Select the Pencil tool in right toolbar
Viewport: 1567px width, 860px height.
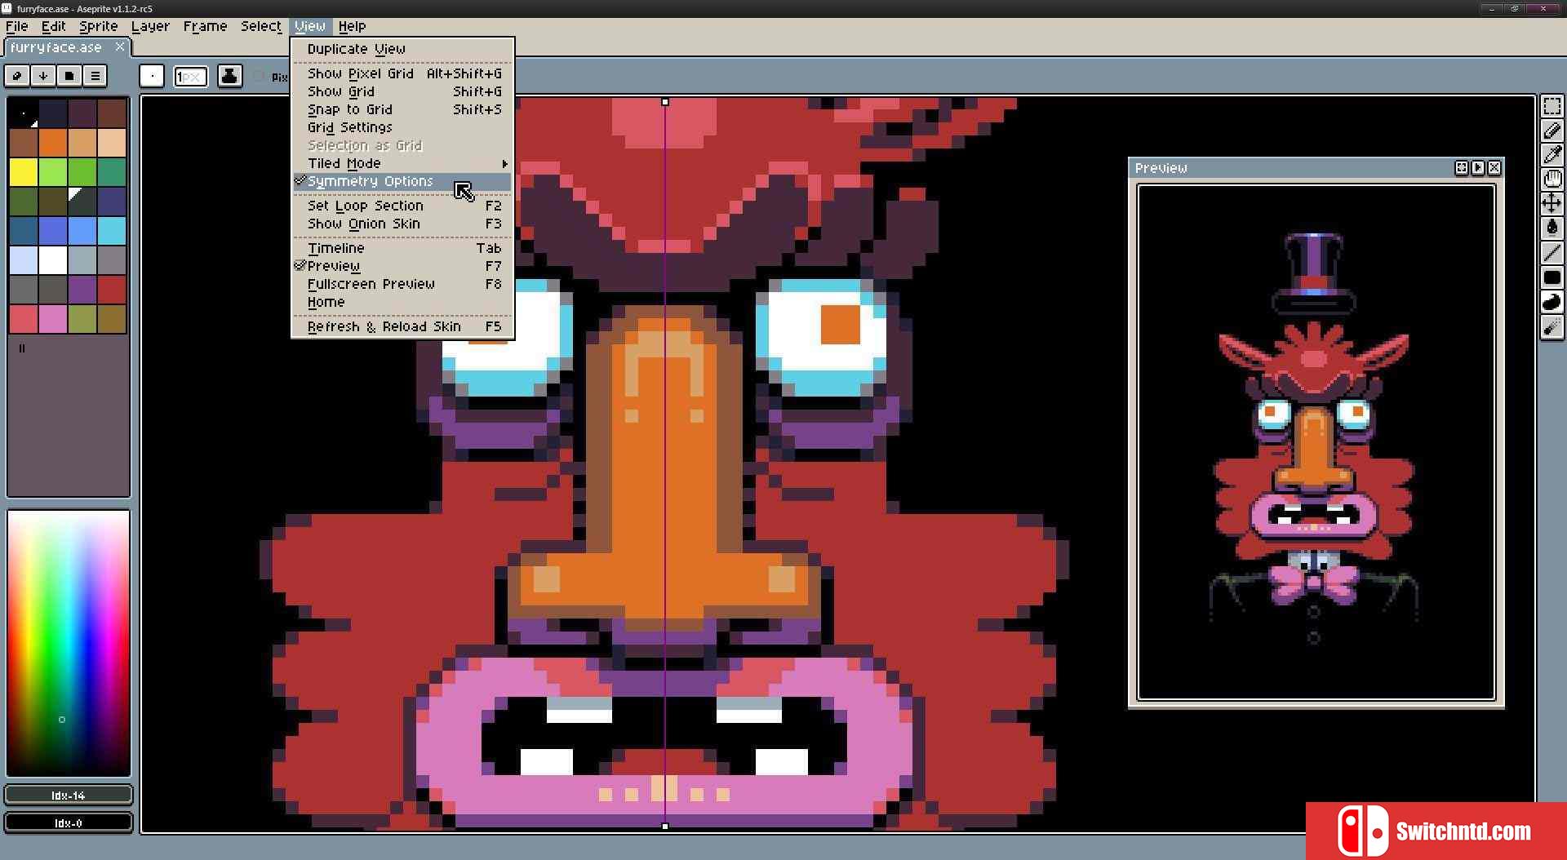[x=1551, y=131]
